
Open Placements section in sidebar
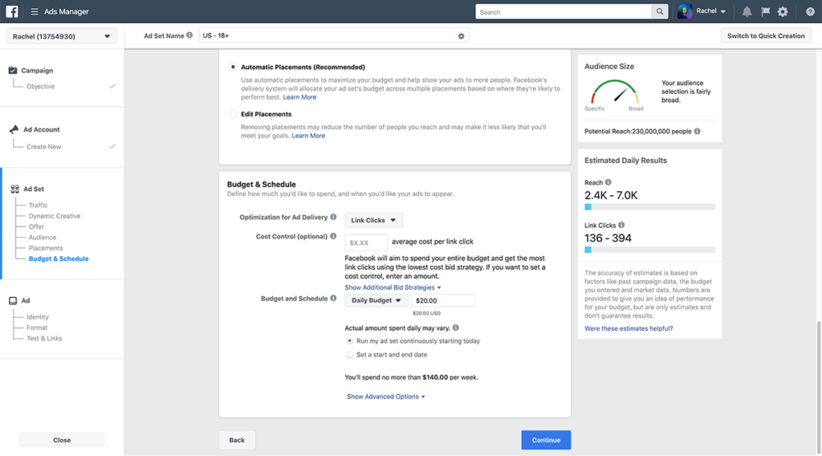(x=46, y=248)
